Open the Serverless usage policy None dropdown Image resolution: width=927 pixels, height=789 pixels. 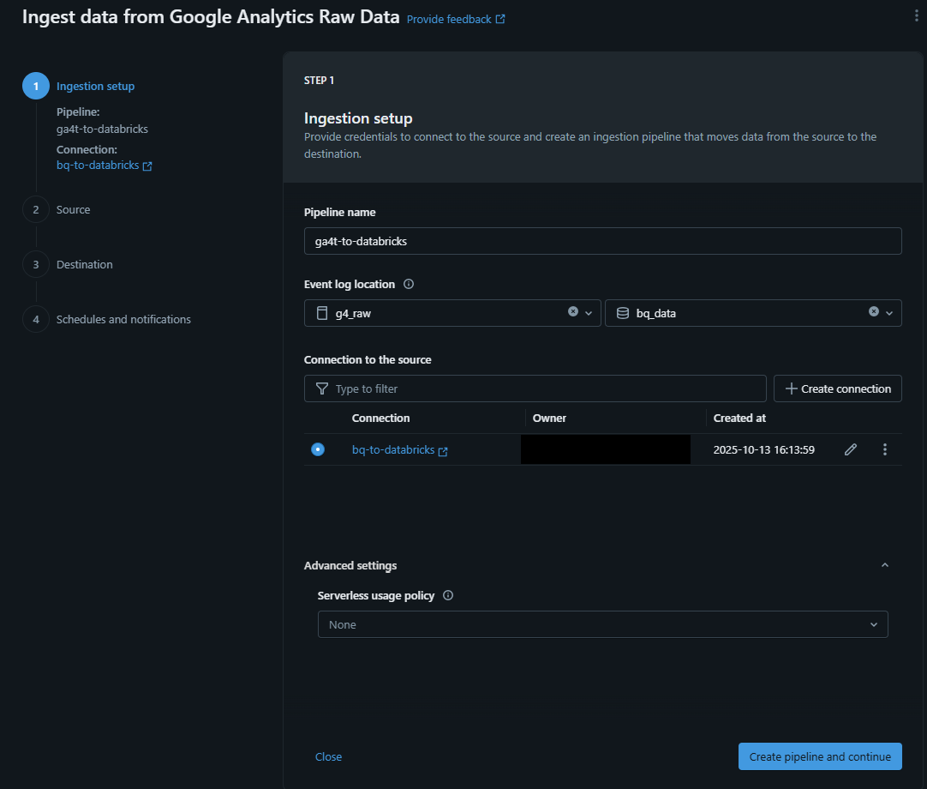[602, 624]
